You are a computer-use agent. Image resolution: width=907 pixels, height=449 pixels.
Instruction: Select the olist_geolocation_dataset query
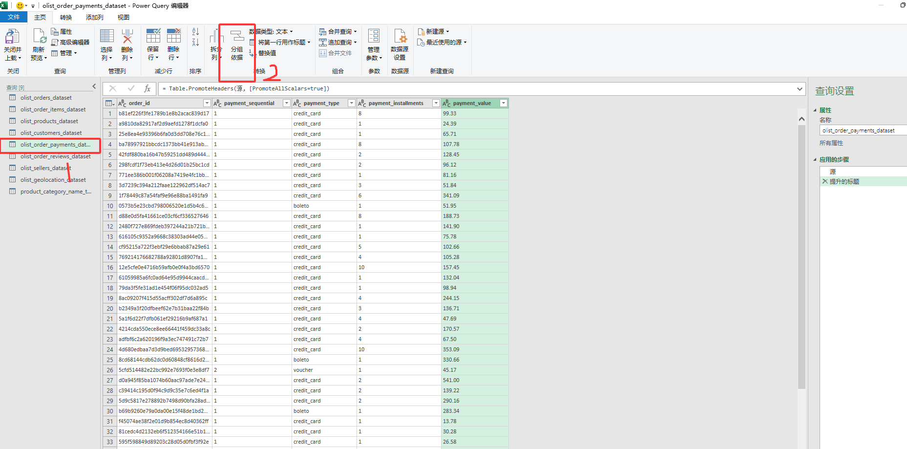pos(53,180)
